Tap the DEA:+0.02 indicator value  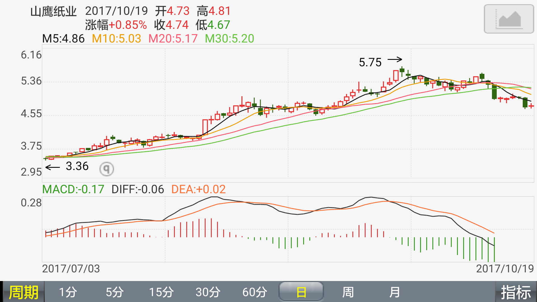[x=199, y=189]
